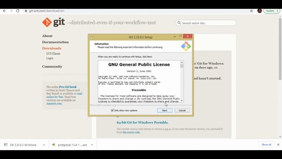Click the source code link
Viewport: 282px width, 159px height.
(x=131, y=132)
